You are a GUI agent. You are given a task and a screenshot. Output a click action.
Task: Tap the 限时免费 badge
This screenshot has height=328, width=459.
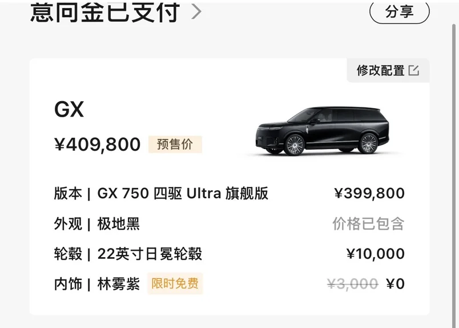point(175,283)
